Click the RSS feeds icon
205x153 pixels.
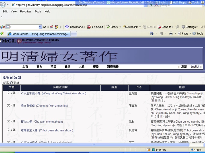point(161,33)
